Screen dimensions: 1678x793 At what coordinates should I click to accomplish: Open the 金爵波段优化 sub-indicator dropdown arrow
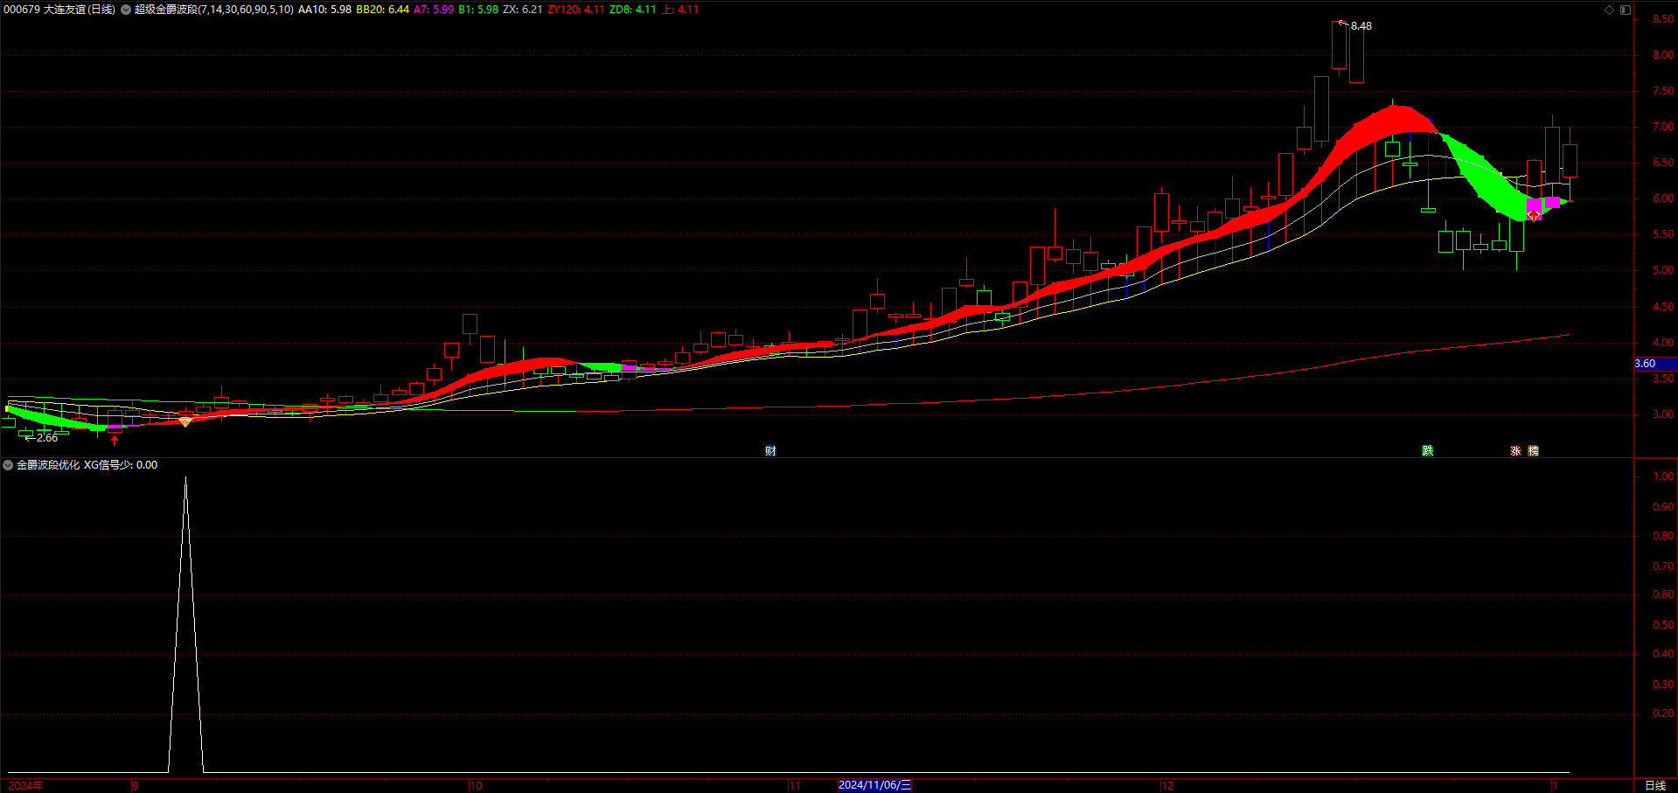coord(8,465)
